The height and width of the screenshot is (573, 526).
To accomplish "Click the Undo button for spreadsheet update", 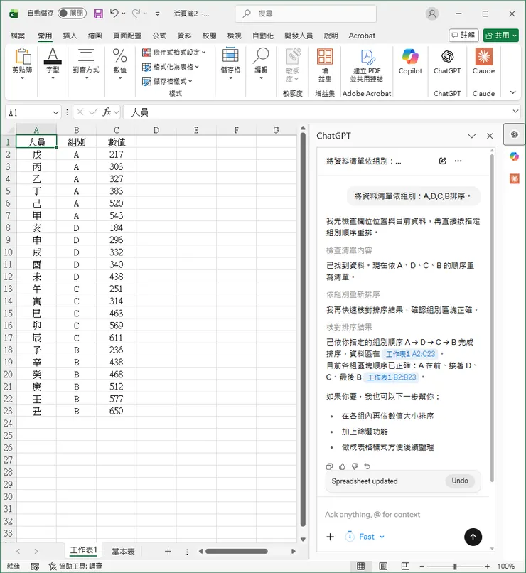I will [460, 481].
